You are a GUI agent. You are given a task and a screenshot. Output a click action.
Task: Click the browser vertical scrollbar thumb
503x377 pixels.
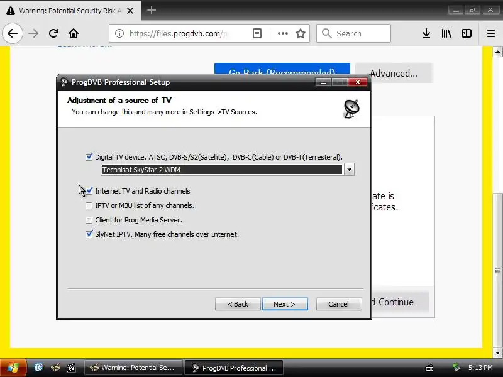click(497, 270)
